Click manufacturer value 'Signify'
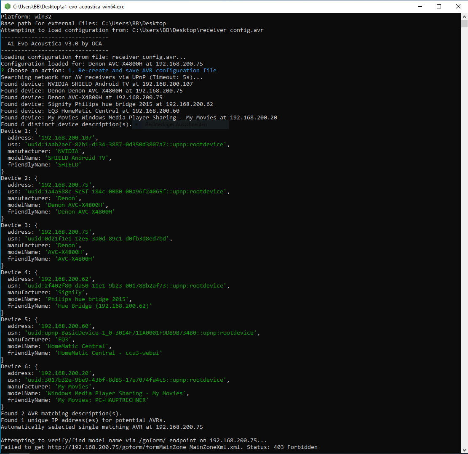This screenshot has width=468, height=454. click(x=70, y=293)
